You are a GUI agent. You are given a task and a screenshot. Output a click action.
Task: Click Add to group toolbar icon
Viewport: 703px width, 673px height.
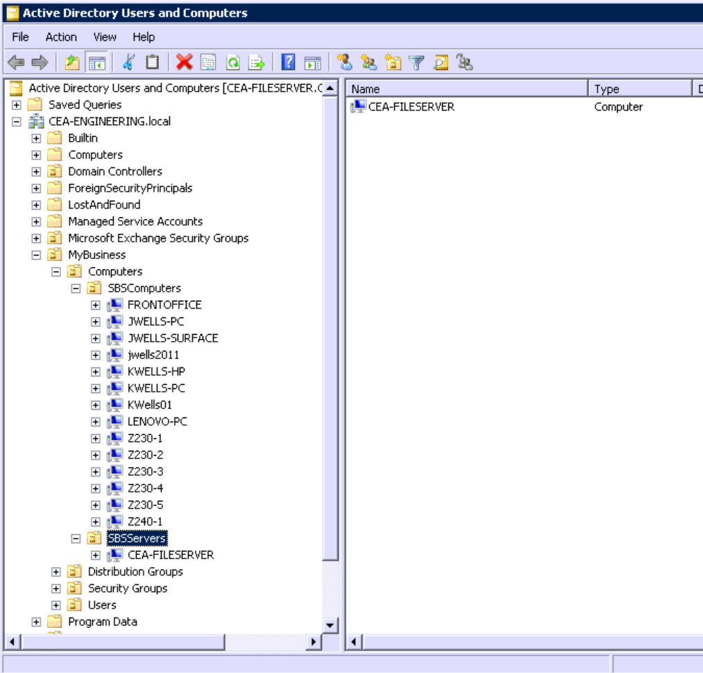(x=464, y=63)
